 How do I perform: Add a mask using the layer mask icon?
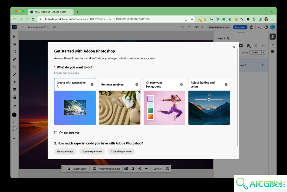click(241, 46)
